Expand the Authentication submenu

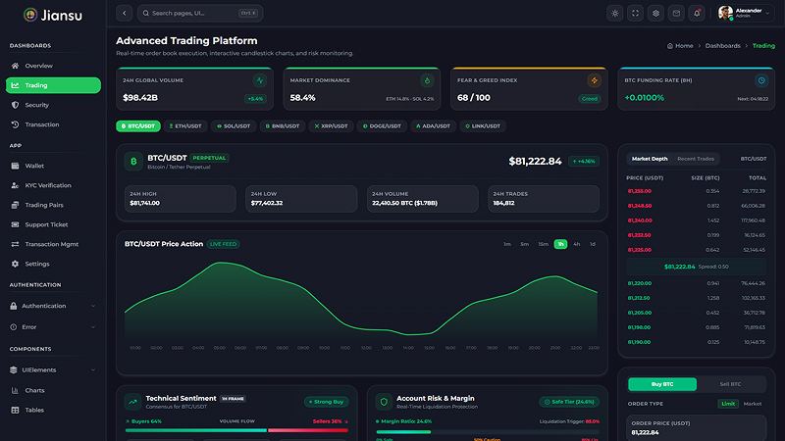tap(53, 306)
